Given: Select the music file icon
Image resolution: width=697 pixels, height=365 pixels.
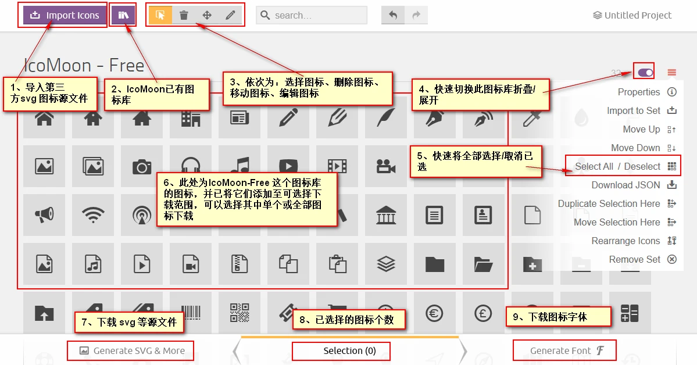Looking at the screenshot, I should pyautogui.click(x=93, y=264).
